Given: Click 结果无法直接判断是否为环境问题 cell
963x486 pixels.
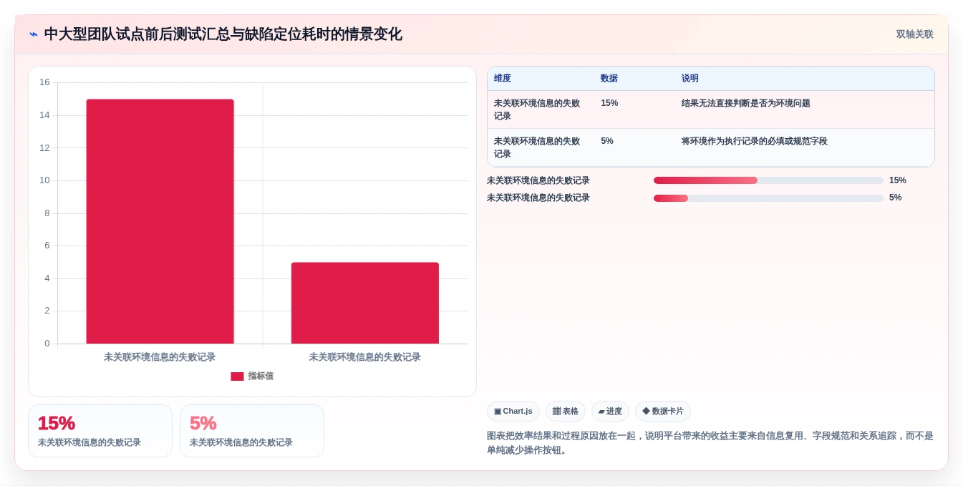Looking at the screenshot, I should pos(746,103).
